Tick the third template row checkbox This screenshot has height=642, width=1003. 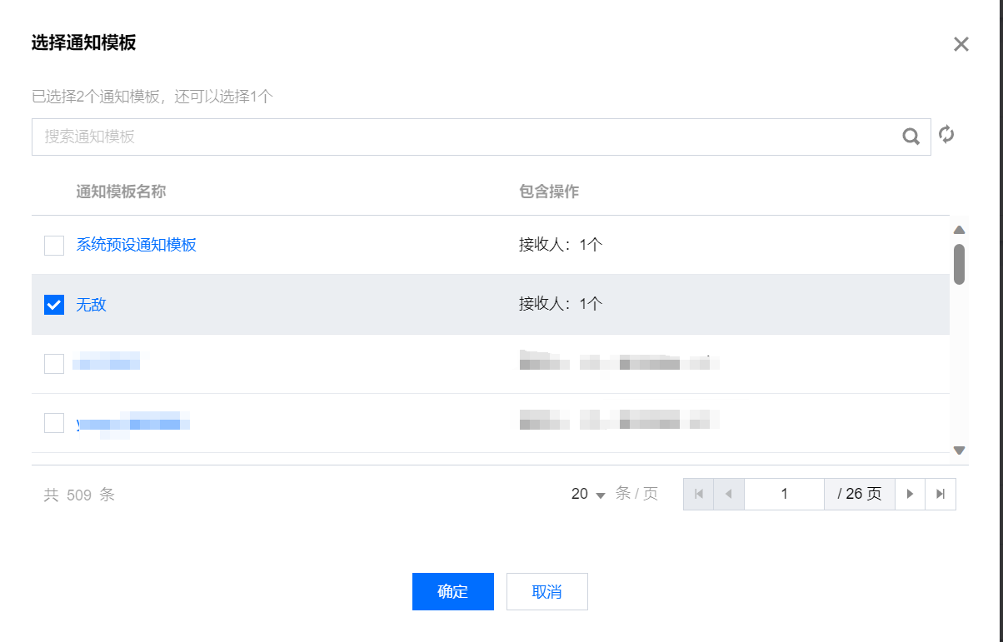[x=54, y=364]
